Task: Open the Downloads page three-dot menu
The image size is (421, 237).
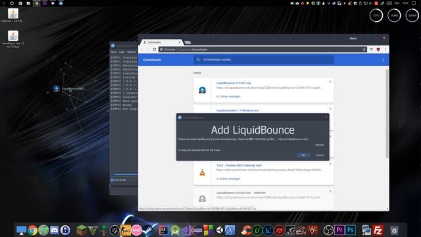Action: (383, 60)
